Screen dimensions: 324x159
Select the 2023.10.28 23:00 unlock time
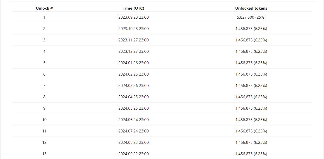tap(134, 29)
